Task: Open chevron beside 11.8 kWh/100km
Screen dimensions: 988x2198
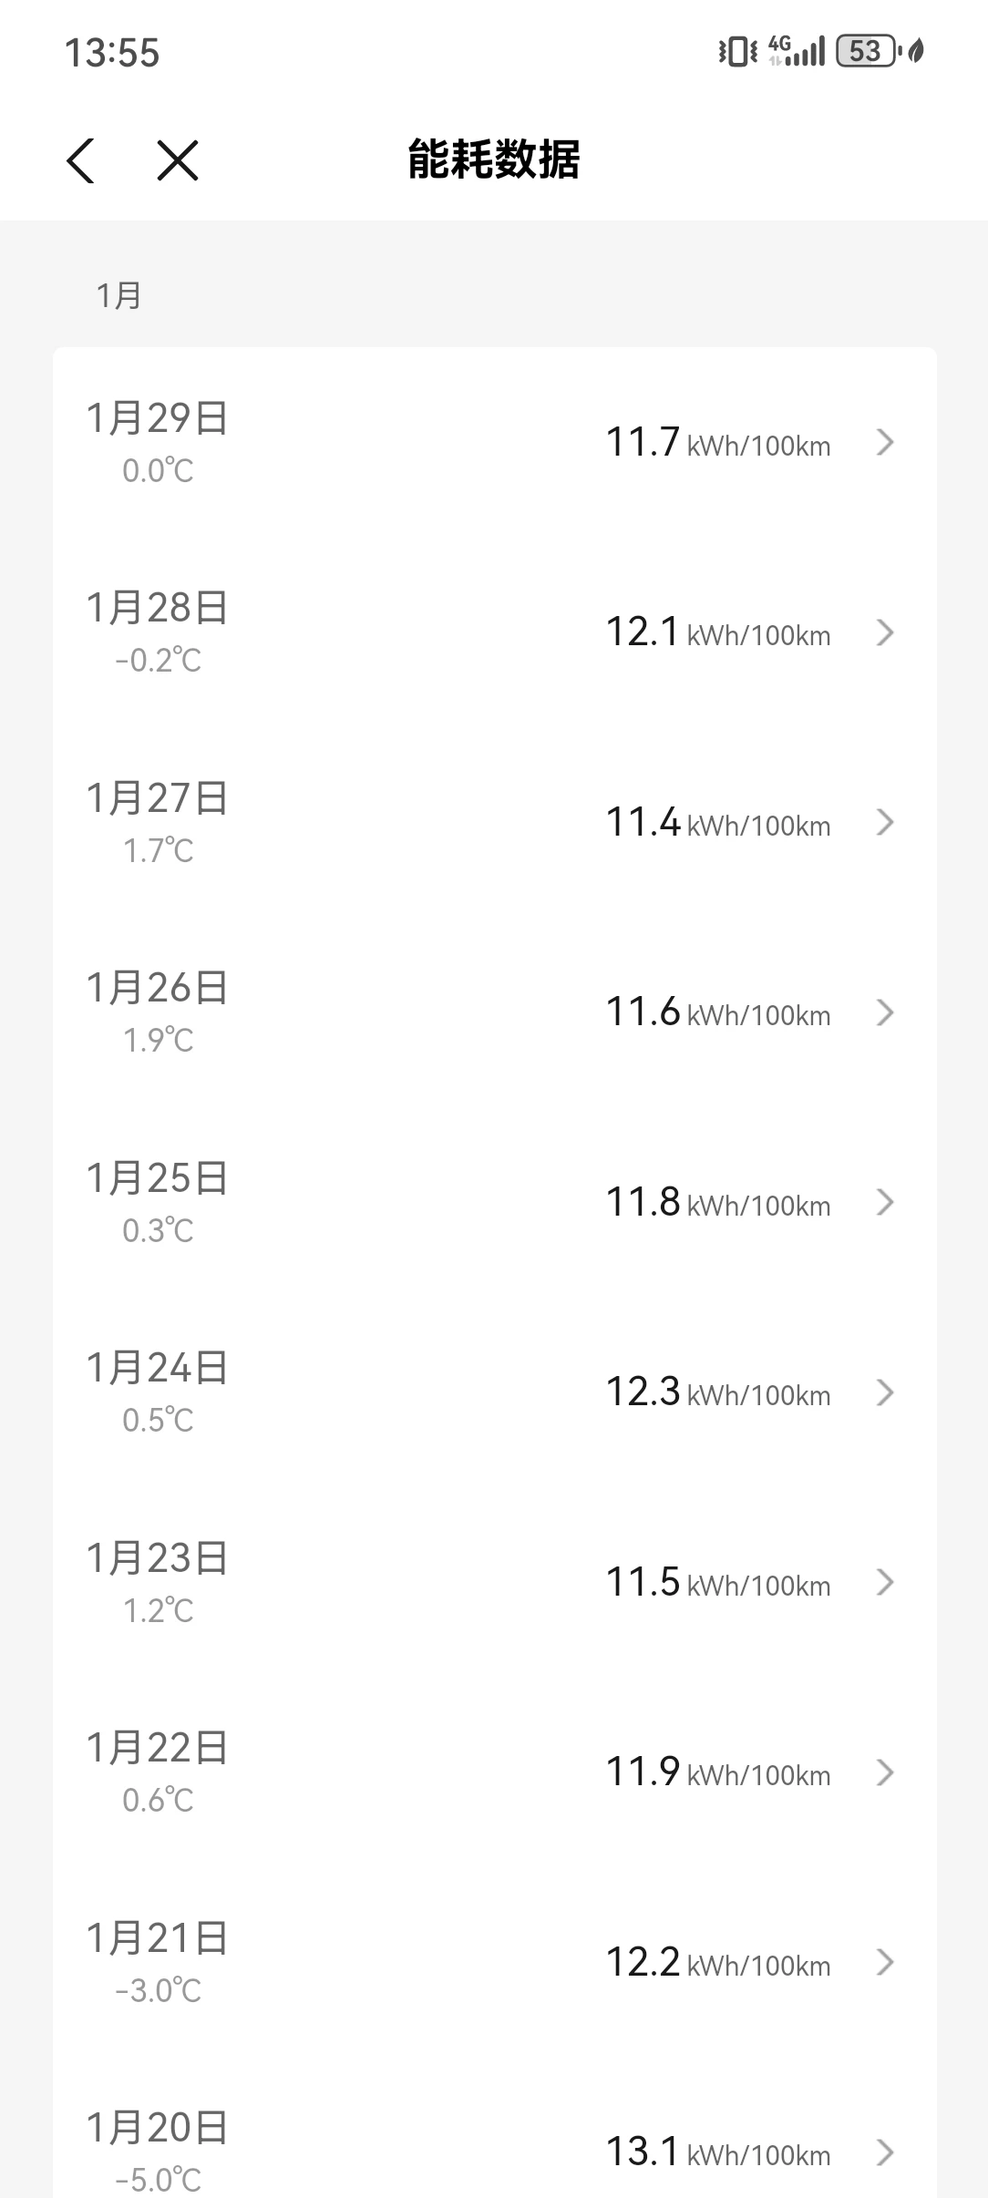Action: coord(884,1203)
